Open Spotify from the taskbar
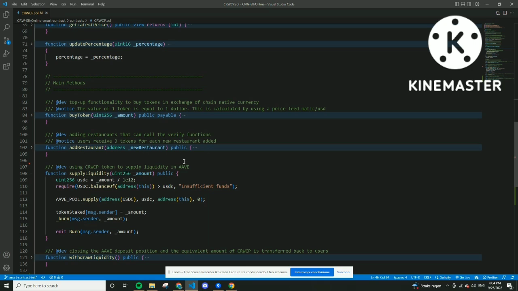This screenshot has width=518, height=291. [x=139, y=286]
